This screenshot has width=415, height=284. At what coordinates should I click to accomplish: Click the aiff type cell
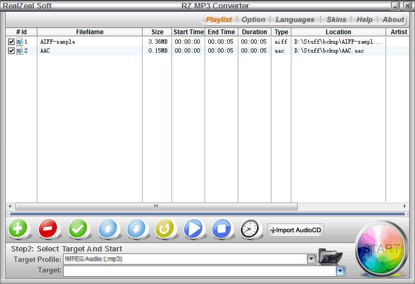click(281, 42)
